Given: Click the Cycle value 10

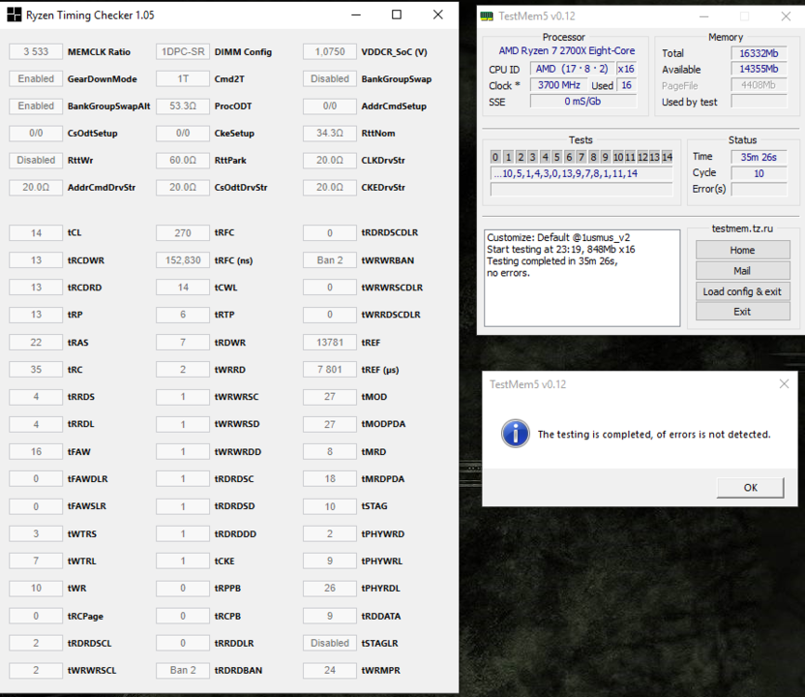Looking at the screenshot, I should point(759,173).
